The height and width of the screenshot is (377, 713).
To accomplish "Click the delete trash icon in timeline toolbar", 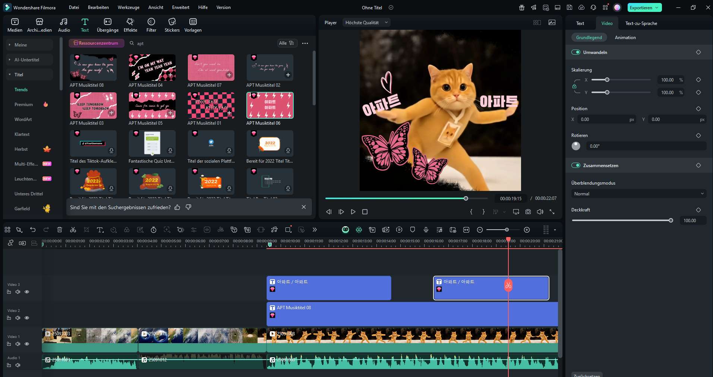I will click(x=59, y=230).
